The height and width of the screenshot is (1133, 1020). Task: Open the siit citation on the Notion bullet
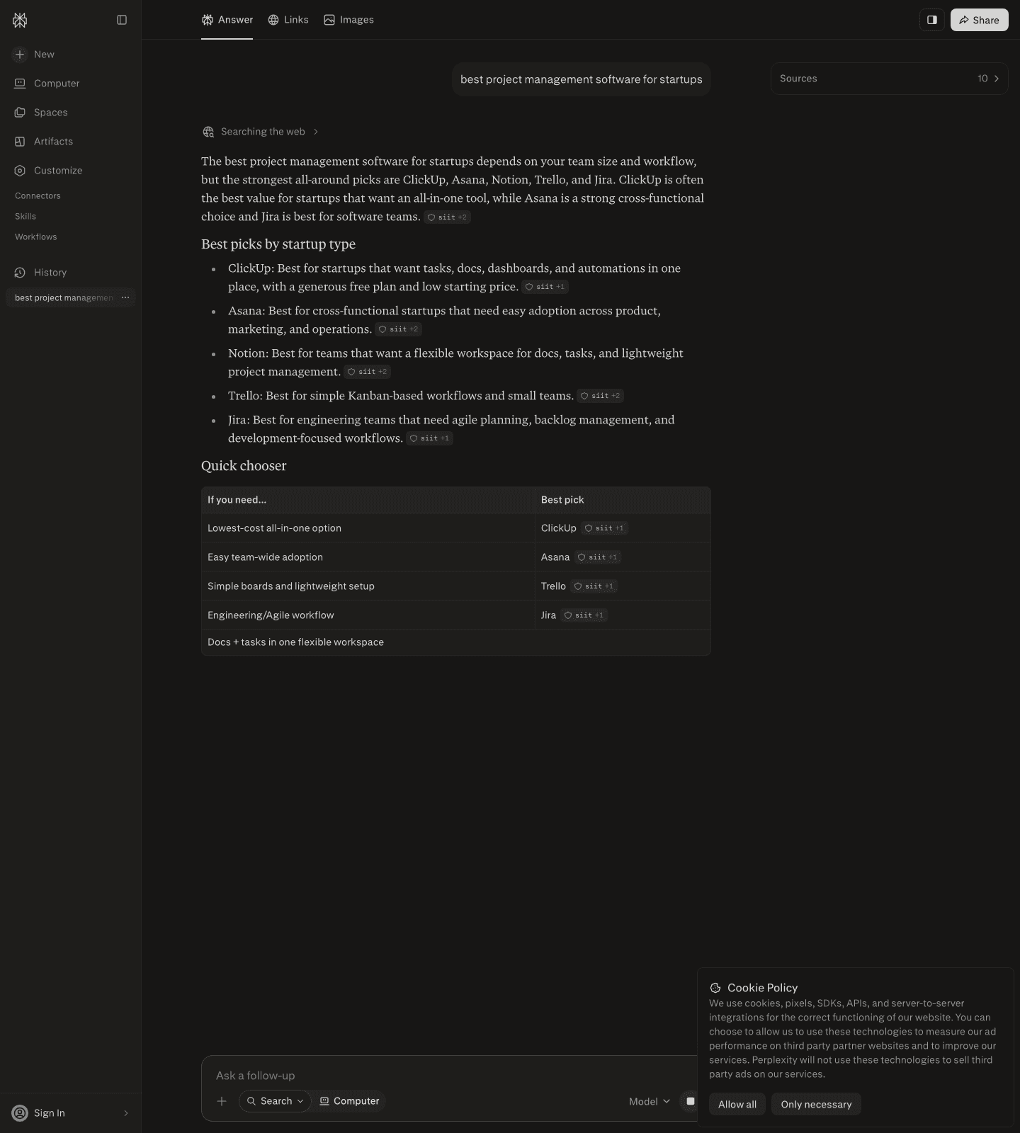coord(367,372)
